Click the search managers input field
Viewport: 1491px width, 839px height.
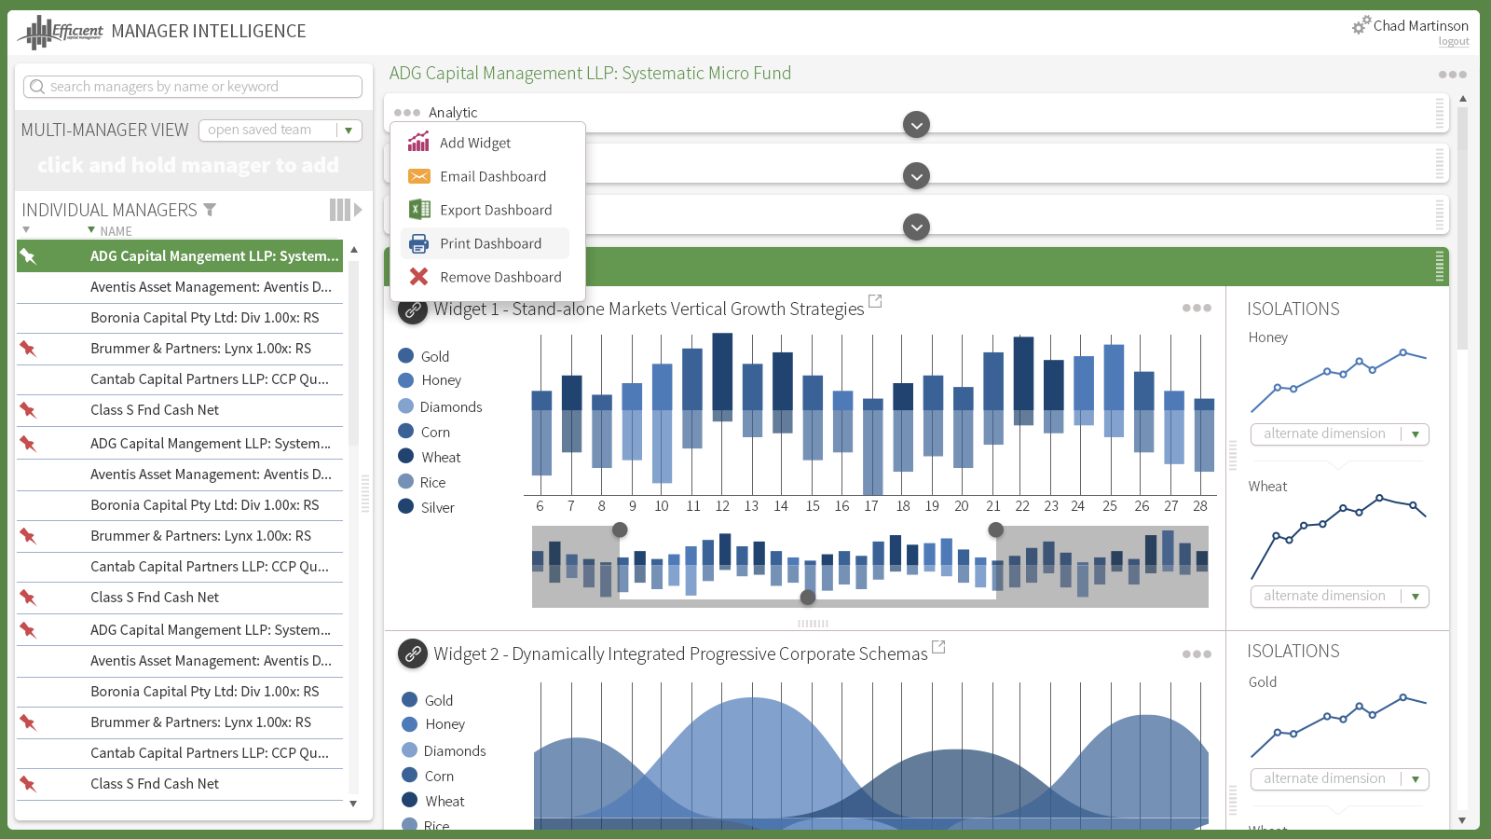pos(193,87)
